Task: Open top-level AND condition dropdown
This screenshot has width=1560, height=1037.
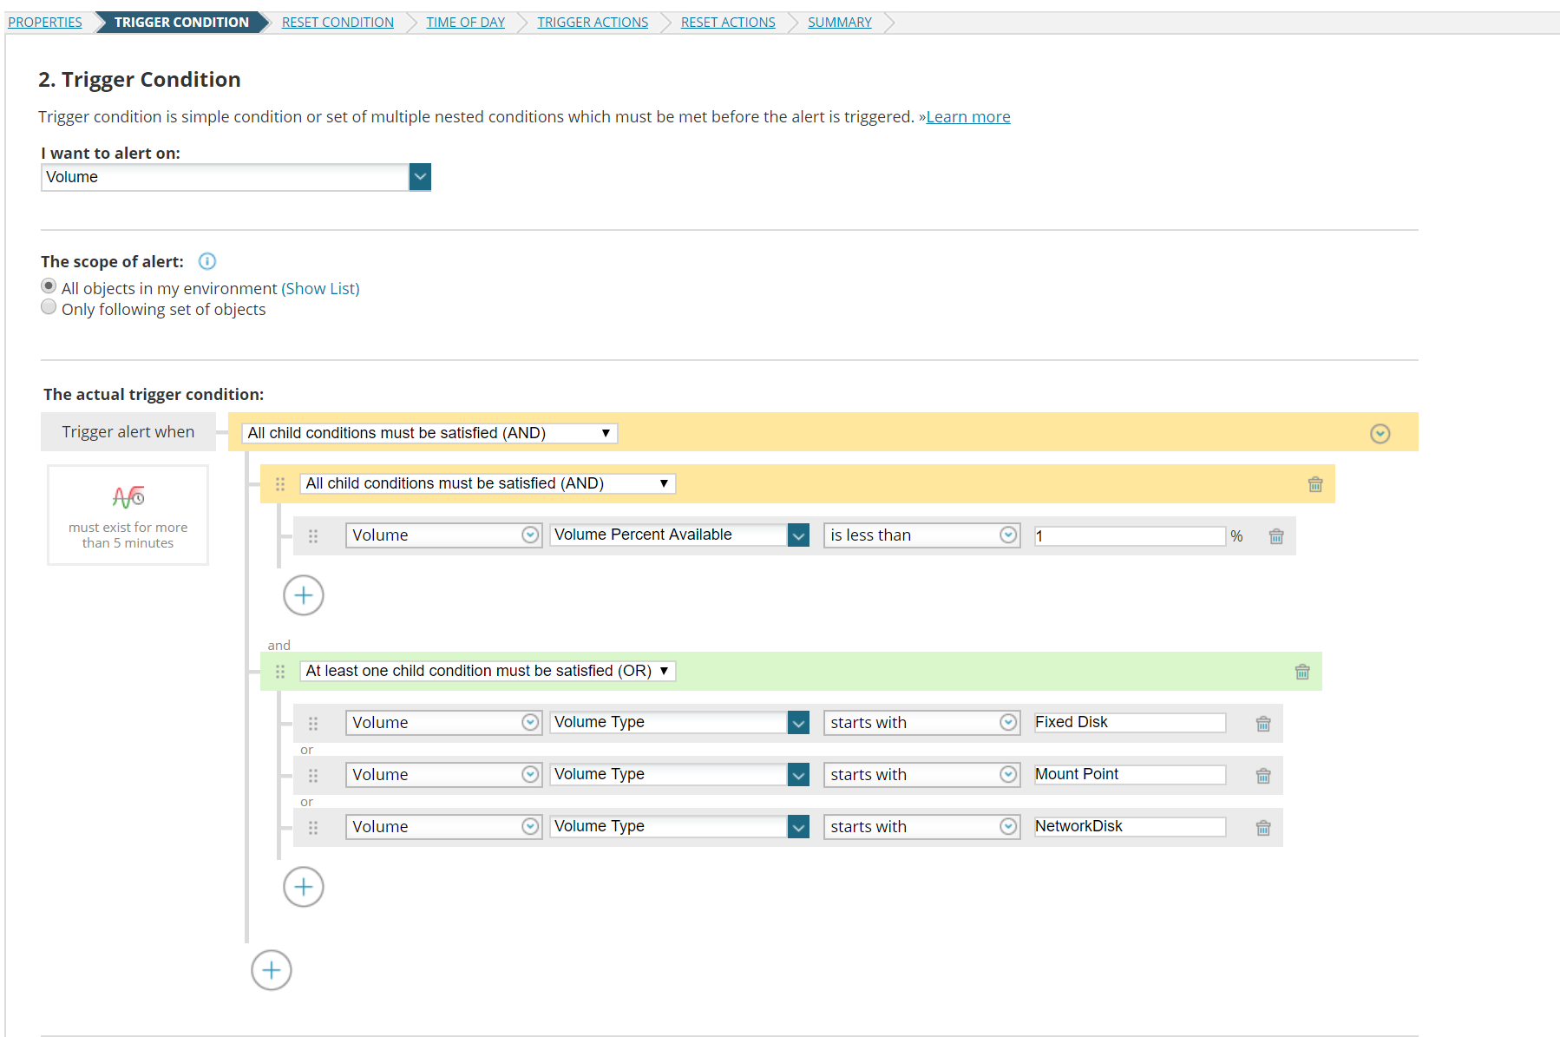Action: click(x=429, y=433)
